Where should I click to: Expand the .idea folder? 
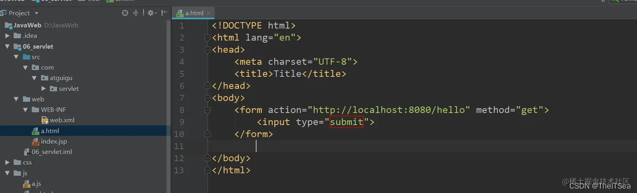7,36
